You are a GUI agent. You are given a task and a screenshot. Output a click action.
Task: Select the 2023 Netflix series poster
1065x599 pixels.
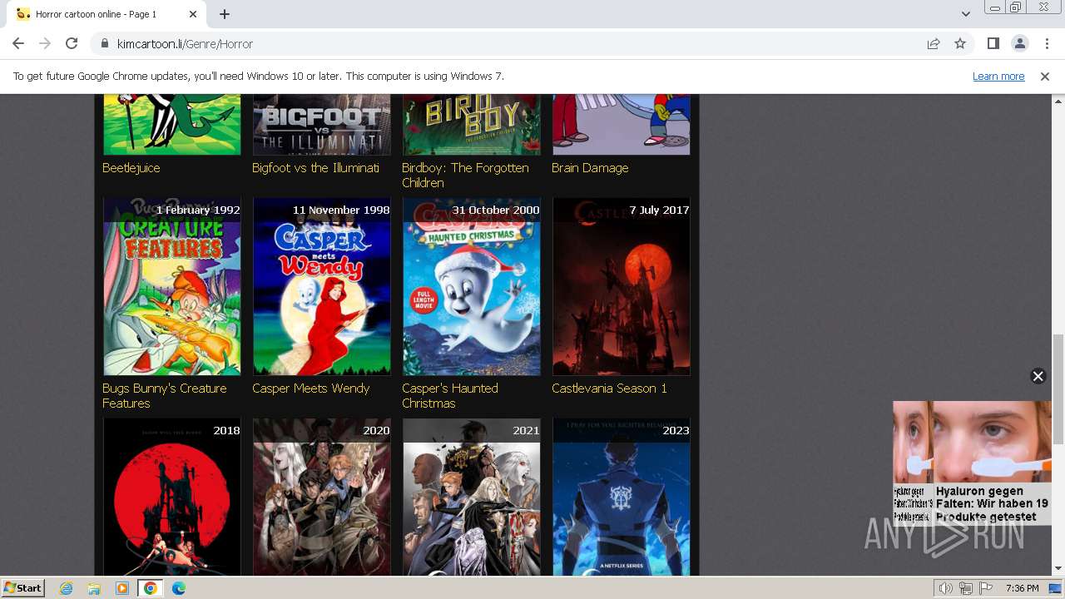tap(622, 497)
